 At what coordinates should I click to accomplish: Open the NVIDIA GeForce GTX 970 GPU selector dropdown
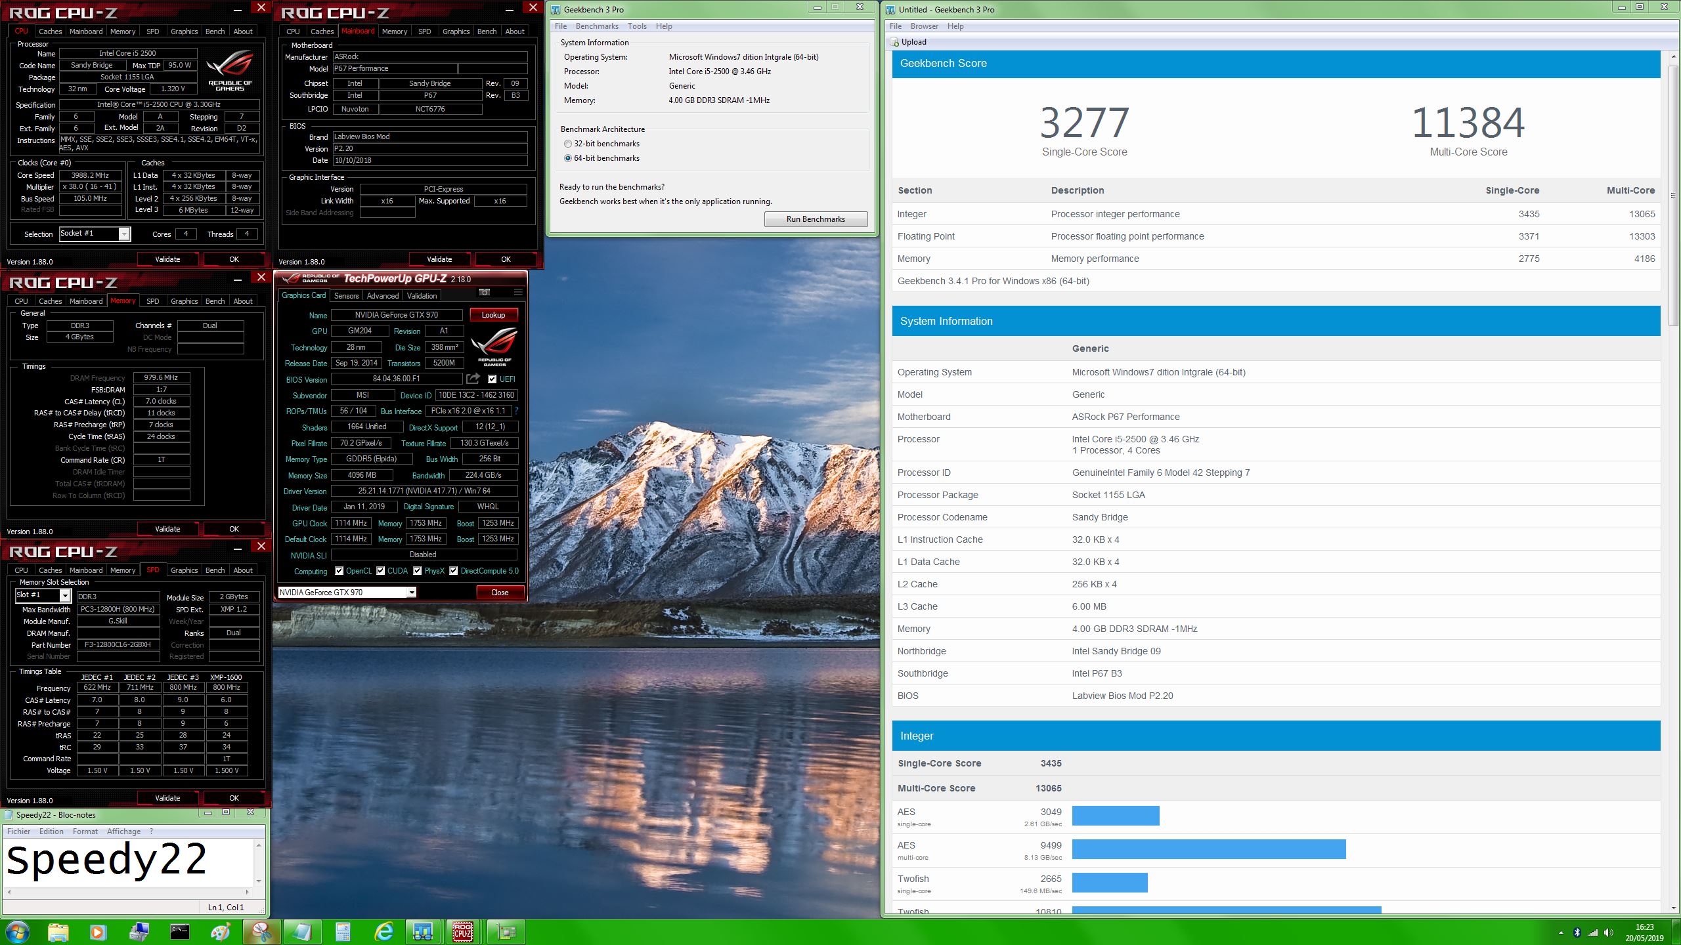point(412,593)
